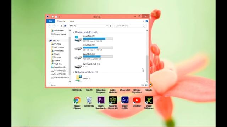Open the recent locations dropdown arrow

pyautogui.click(x=57, y=26)
